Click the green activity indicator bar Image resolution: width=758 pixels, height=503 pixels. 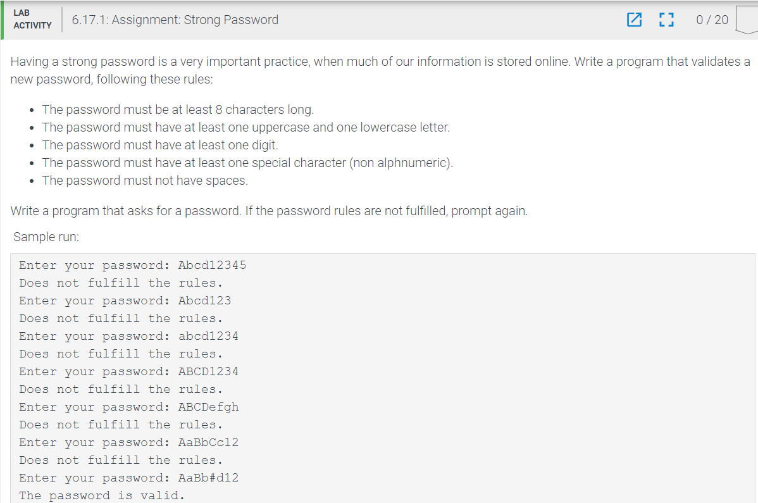click(x=2, y=20)
